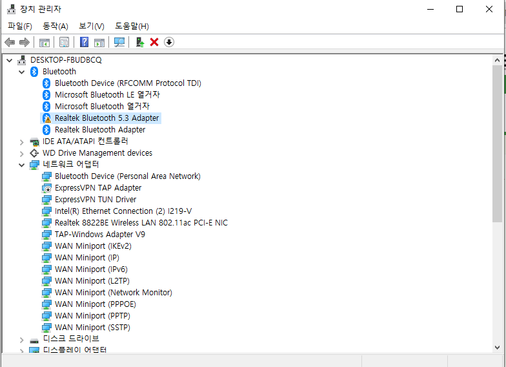Click the 디스크 드라이브 category icon
The height and width of the screenshot is (367, 506).
click(x=34, y=340)
